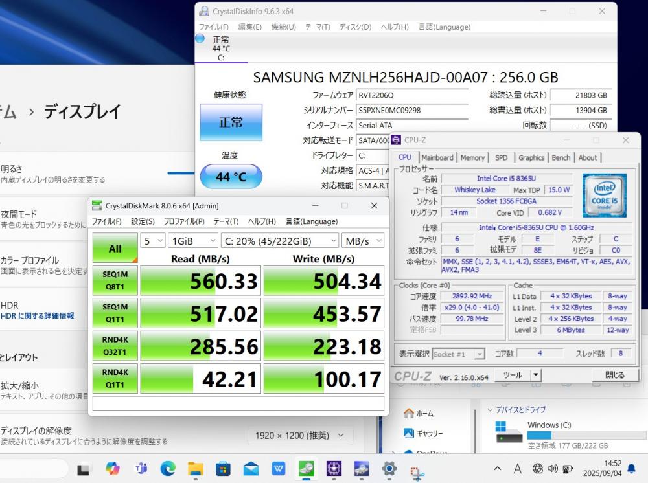The width and height of the screenshot is (648, 483).
Task: Open the 1920 × 1200 resolution dropdown
Action: coord(301,436)
